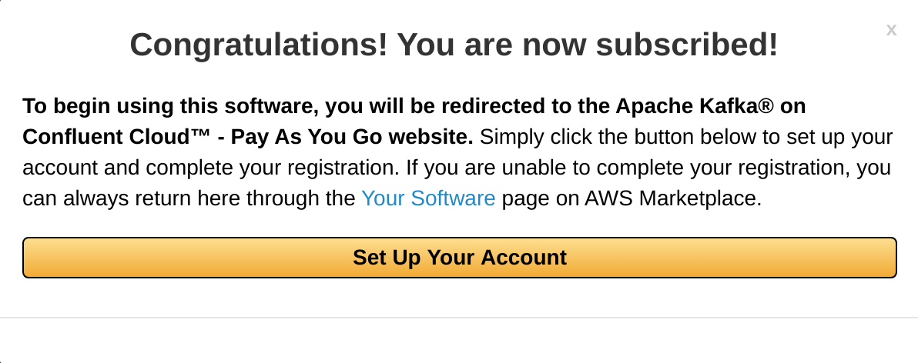918x363 pixels.
Task: Click the word subscribed! in the heading
Action: point(687,45)
